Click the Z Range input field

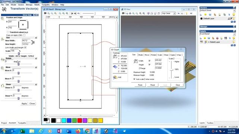coord(158,68)
